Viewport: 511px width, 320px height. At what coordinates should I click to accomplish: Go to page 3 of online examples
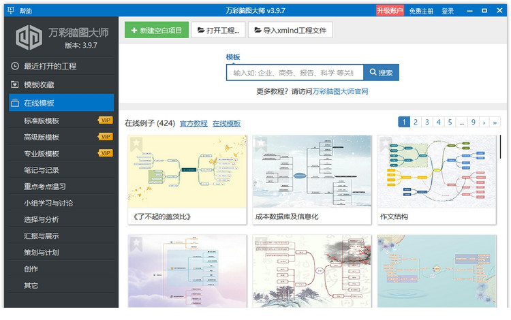tap(427, 123)
